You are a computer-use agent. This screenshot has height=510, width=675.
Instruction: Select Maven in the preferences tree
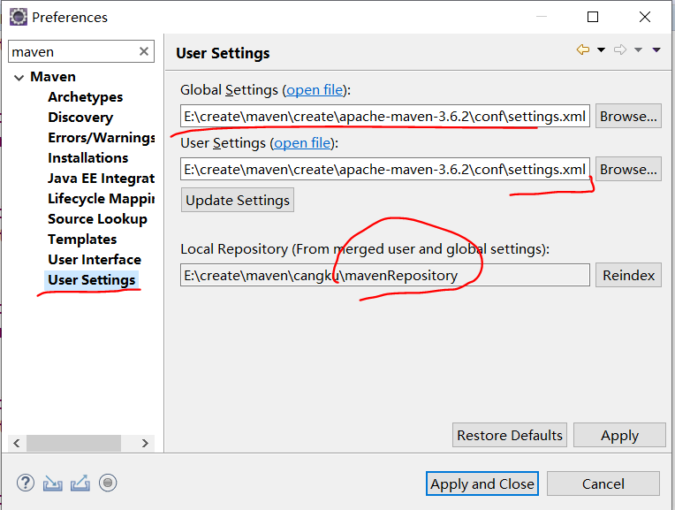tap(53, 77)
